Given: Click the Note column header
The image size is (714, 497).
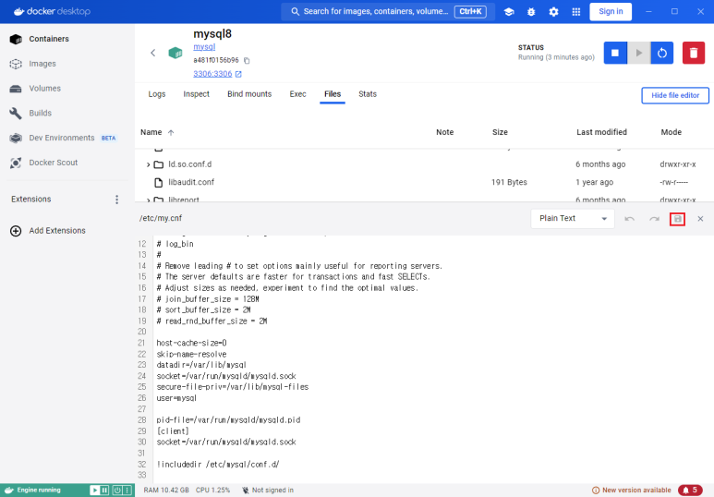Looking at the screenshot, I should click(444, 132).
